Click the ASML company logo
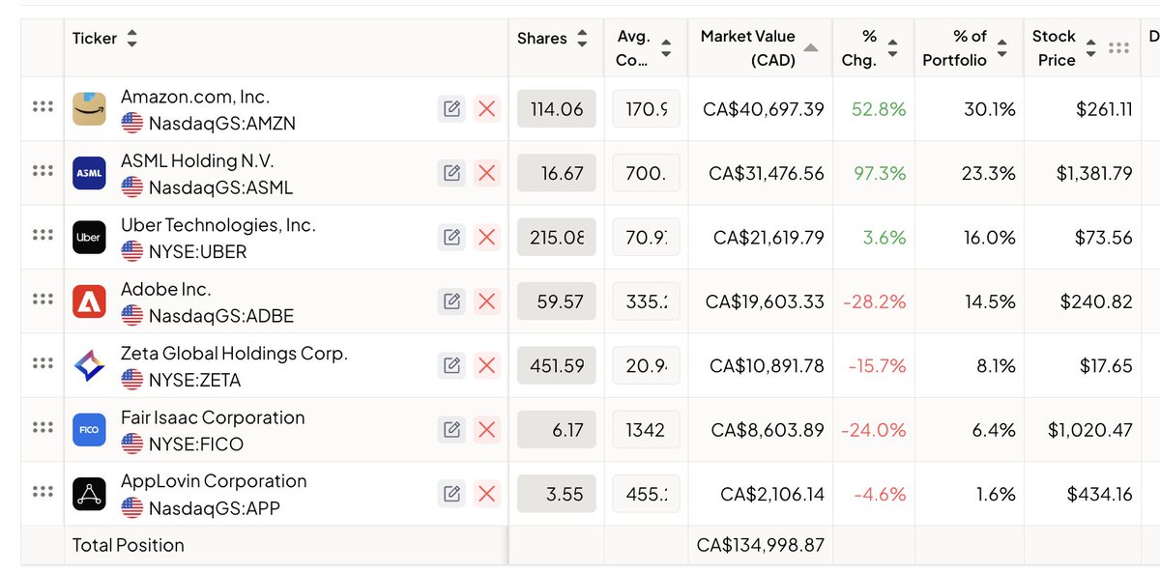 (89, 173)
